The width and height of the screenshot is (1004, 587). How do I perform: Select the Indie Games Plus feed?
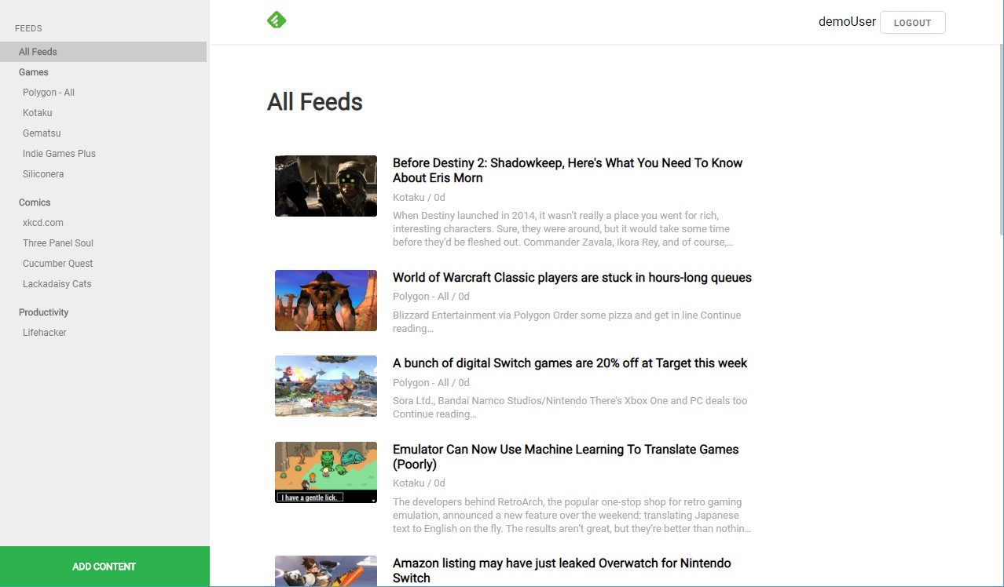[x=59, y=154]
